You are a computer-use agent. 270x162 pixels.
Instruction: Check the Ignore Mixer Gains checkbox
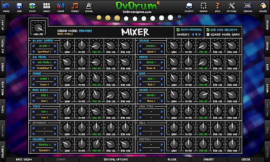coord(208,35)
